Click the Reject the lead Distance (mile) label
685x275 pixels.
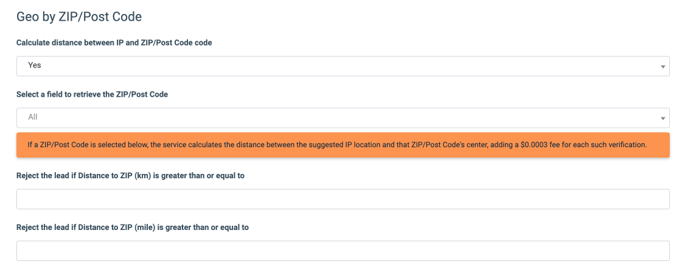pos(133,228)
